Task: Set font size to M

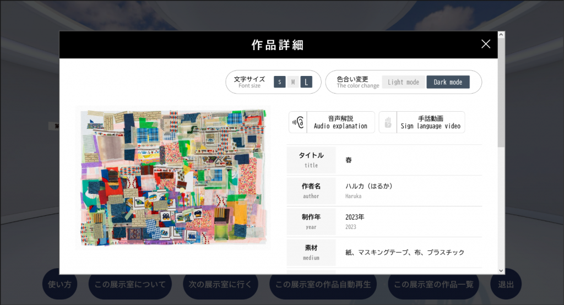Action: click(x=292, y=82)
